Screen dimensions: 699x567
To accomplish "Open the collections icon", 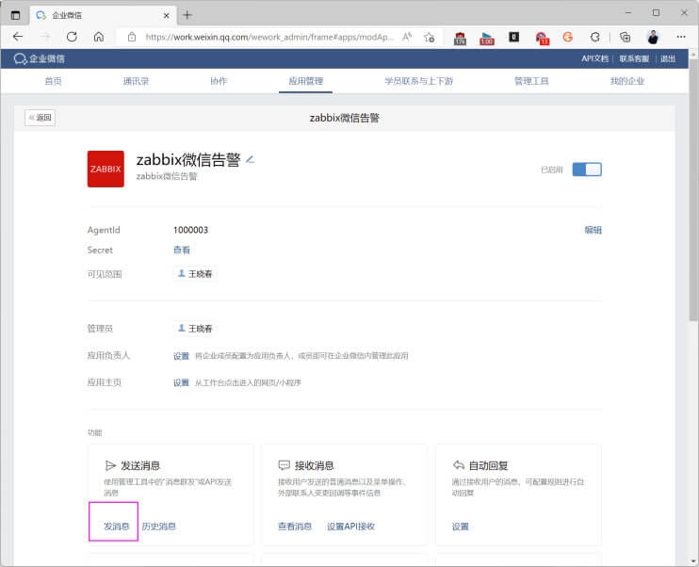I will tap(625, 37).
